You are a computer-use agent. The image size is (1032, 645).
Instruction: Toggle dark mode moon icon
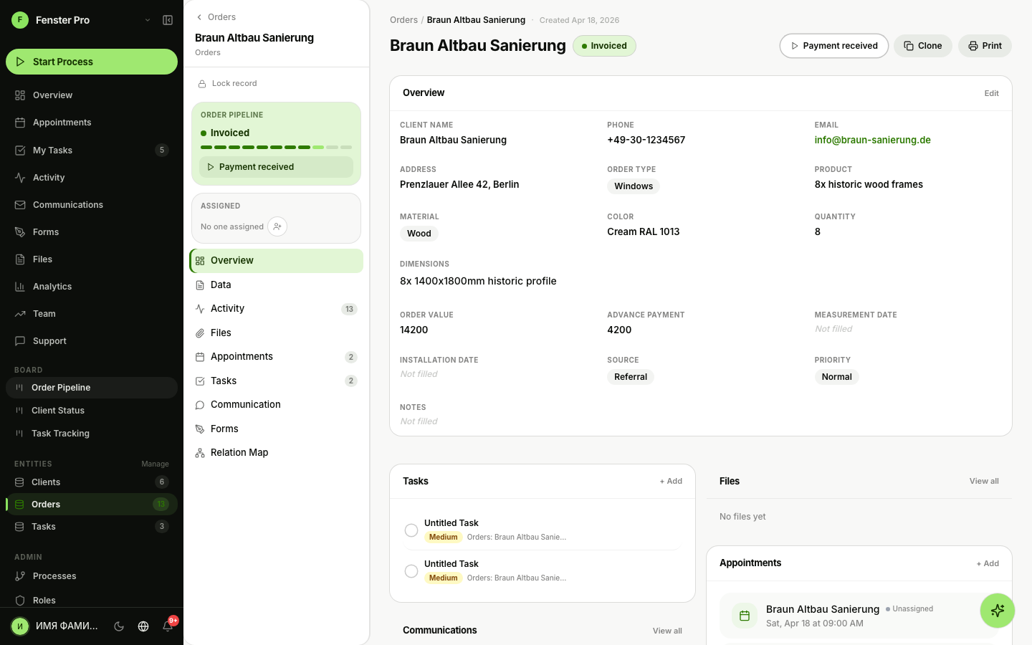[119, 626]
